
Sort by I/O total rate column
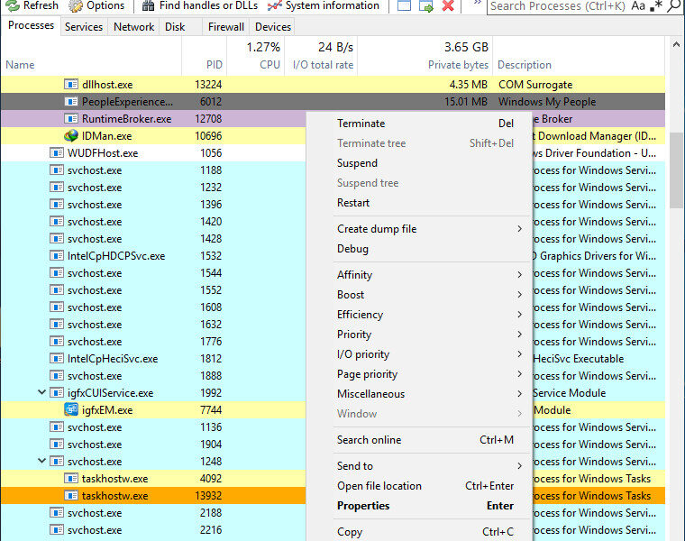[x=323, y=65]
